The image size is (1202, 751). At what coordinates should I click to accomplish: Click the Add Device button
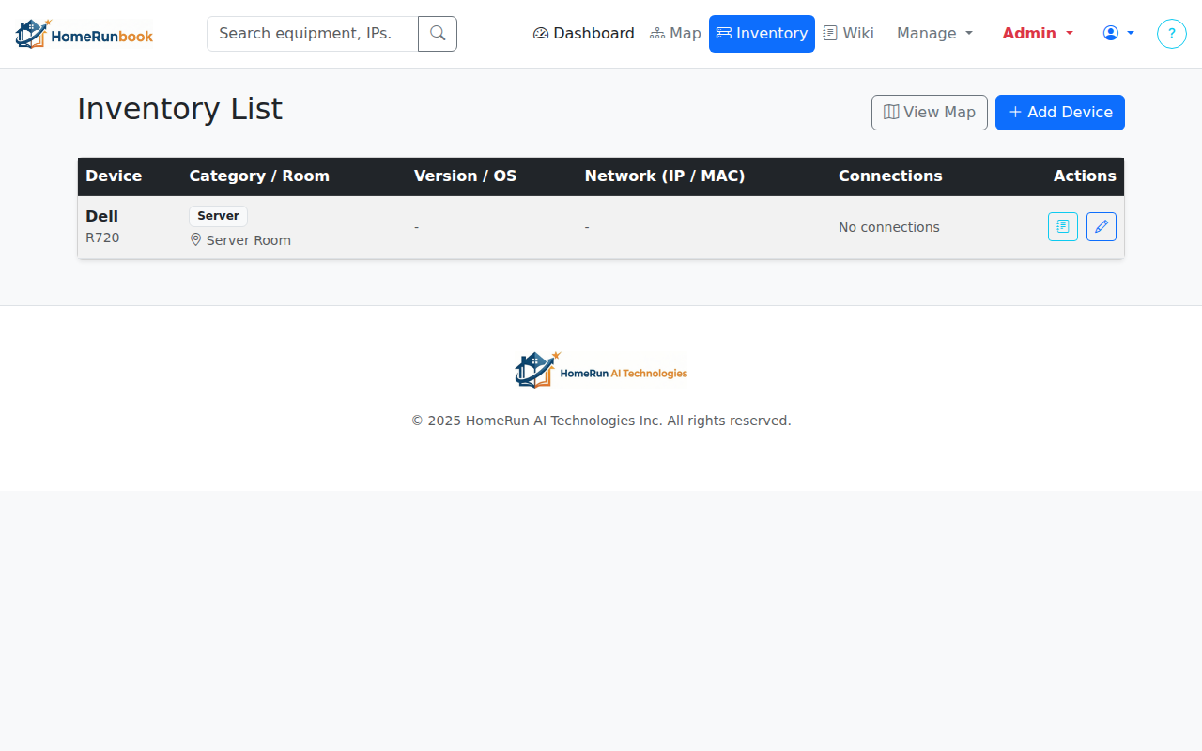click(1059, 112)
